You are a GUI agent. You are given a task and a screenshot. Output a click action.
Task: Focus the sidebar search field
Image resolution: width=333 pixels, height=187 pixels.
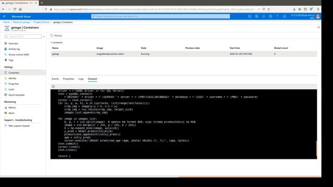tap(23, 36)
